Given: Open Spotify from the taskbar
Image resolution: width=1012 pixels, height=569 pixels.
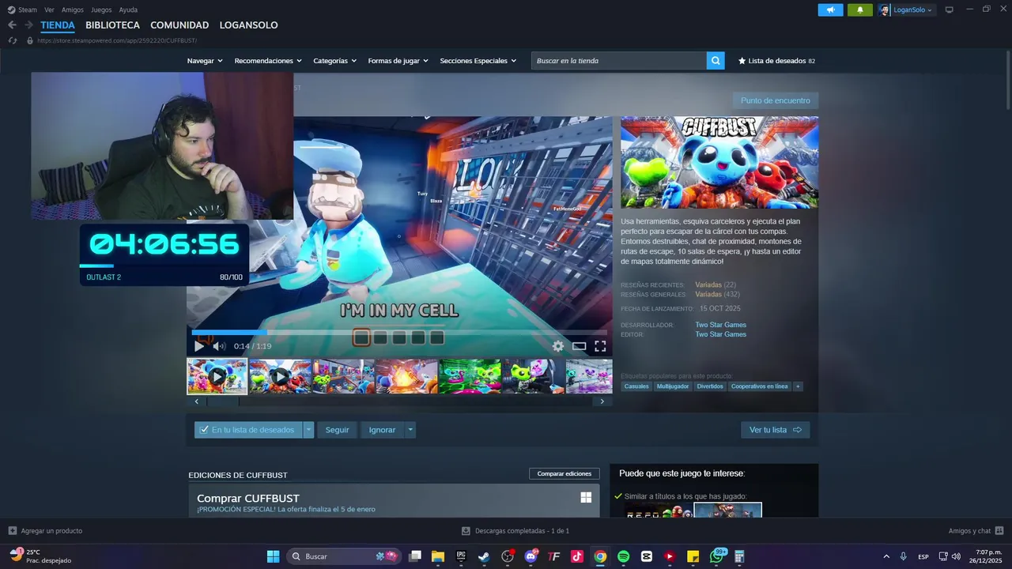Looking at the screenshot, I should [x=623, y=556].
